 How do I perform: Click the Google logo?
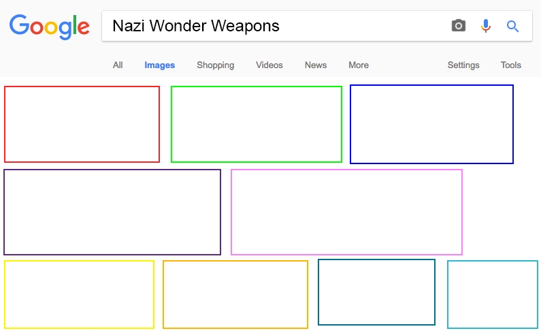pyautogui.click(x=50, y=27)
